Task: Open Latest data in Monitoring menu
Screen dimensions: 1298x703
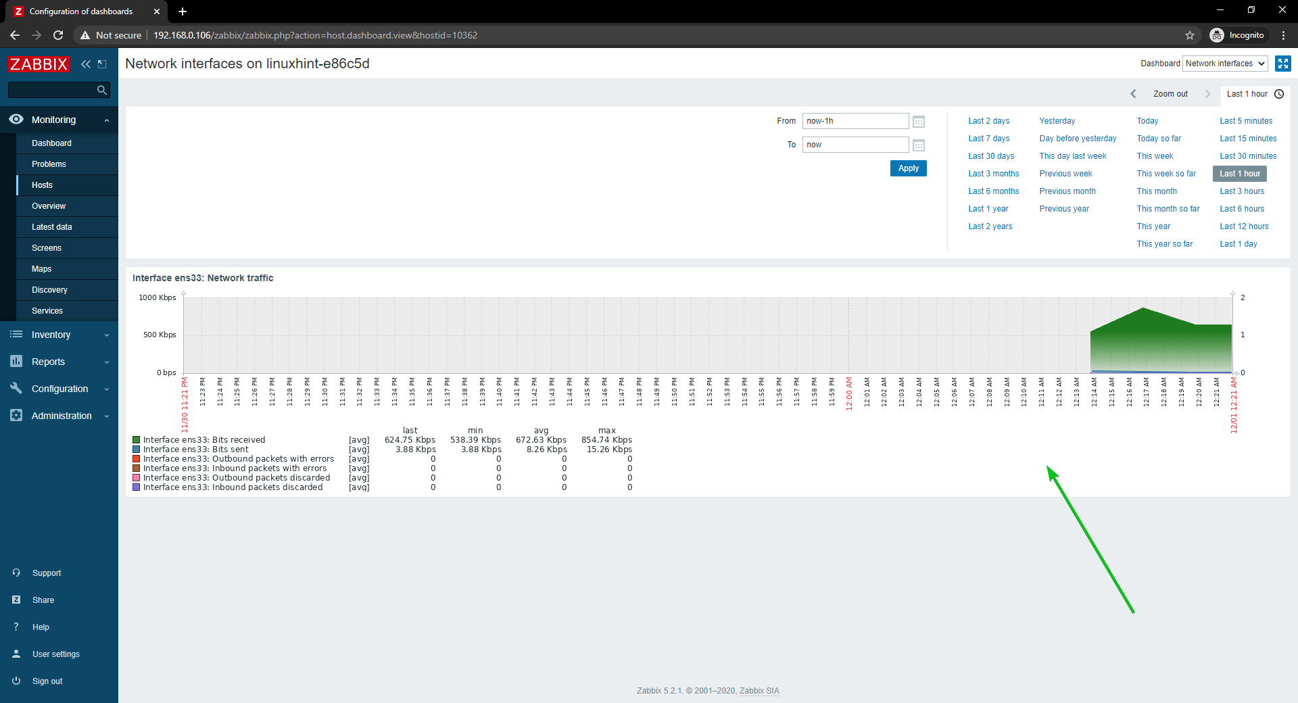Action: (x=51, y=227)
